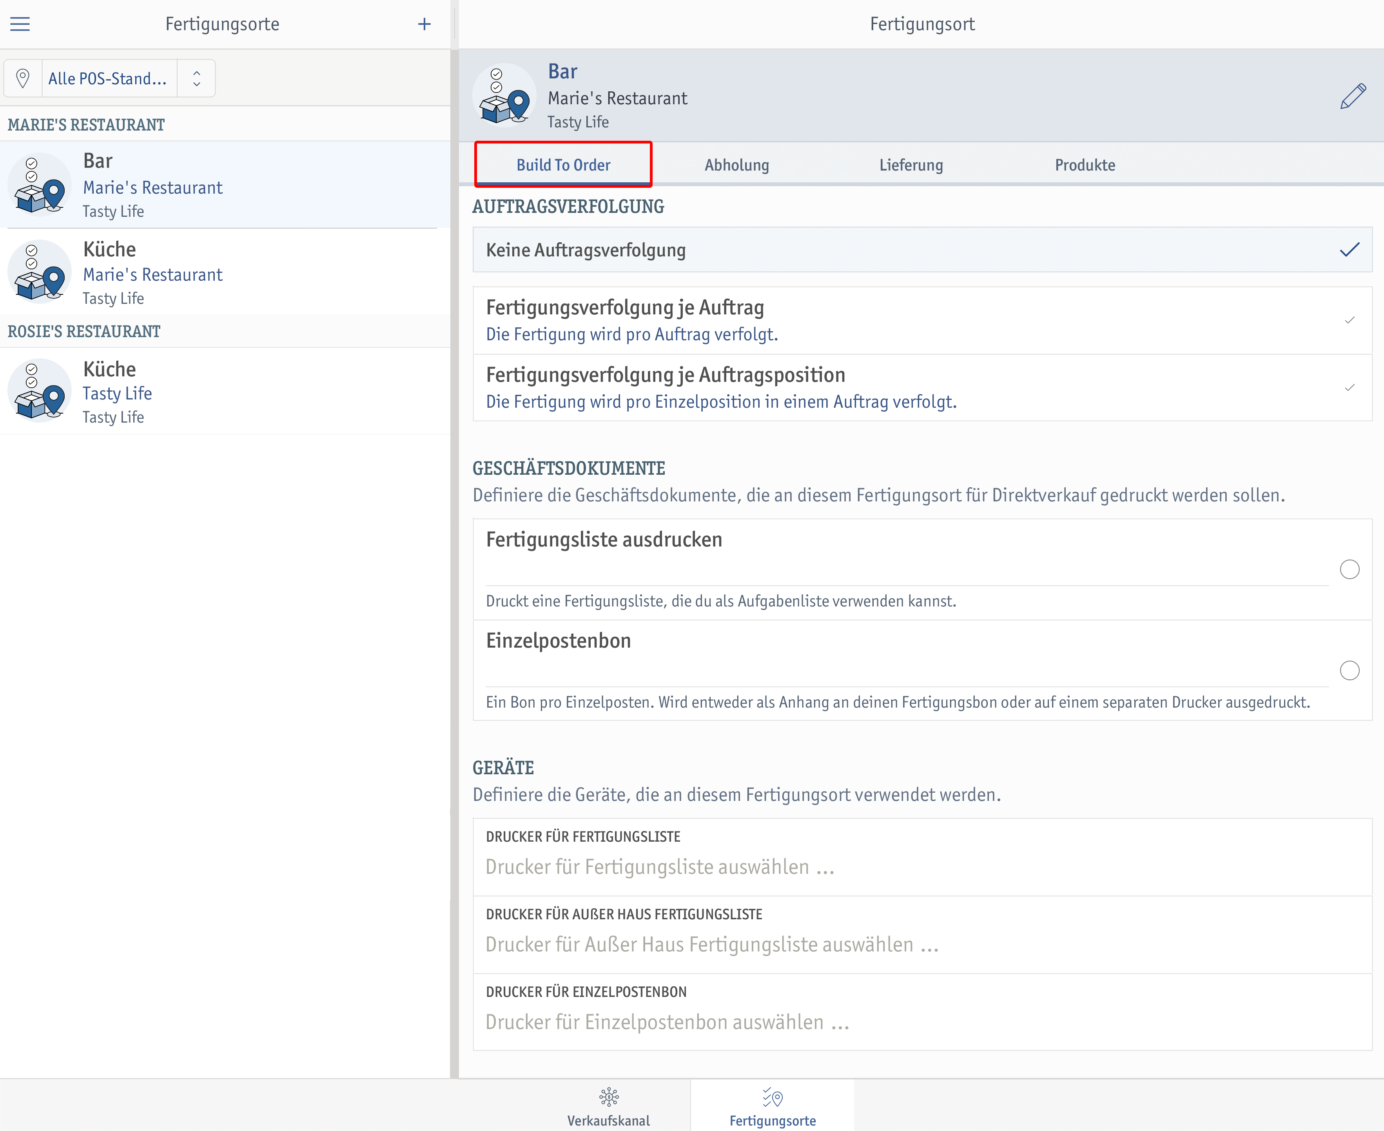Image resolution: width=1384 pixels, height=1131 pixels.
Task: Click the GERÄTE section heading
Action: (503, 768)
